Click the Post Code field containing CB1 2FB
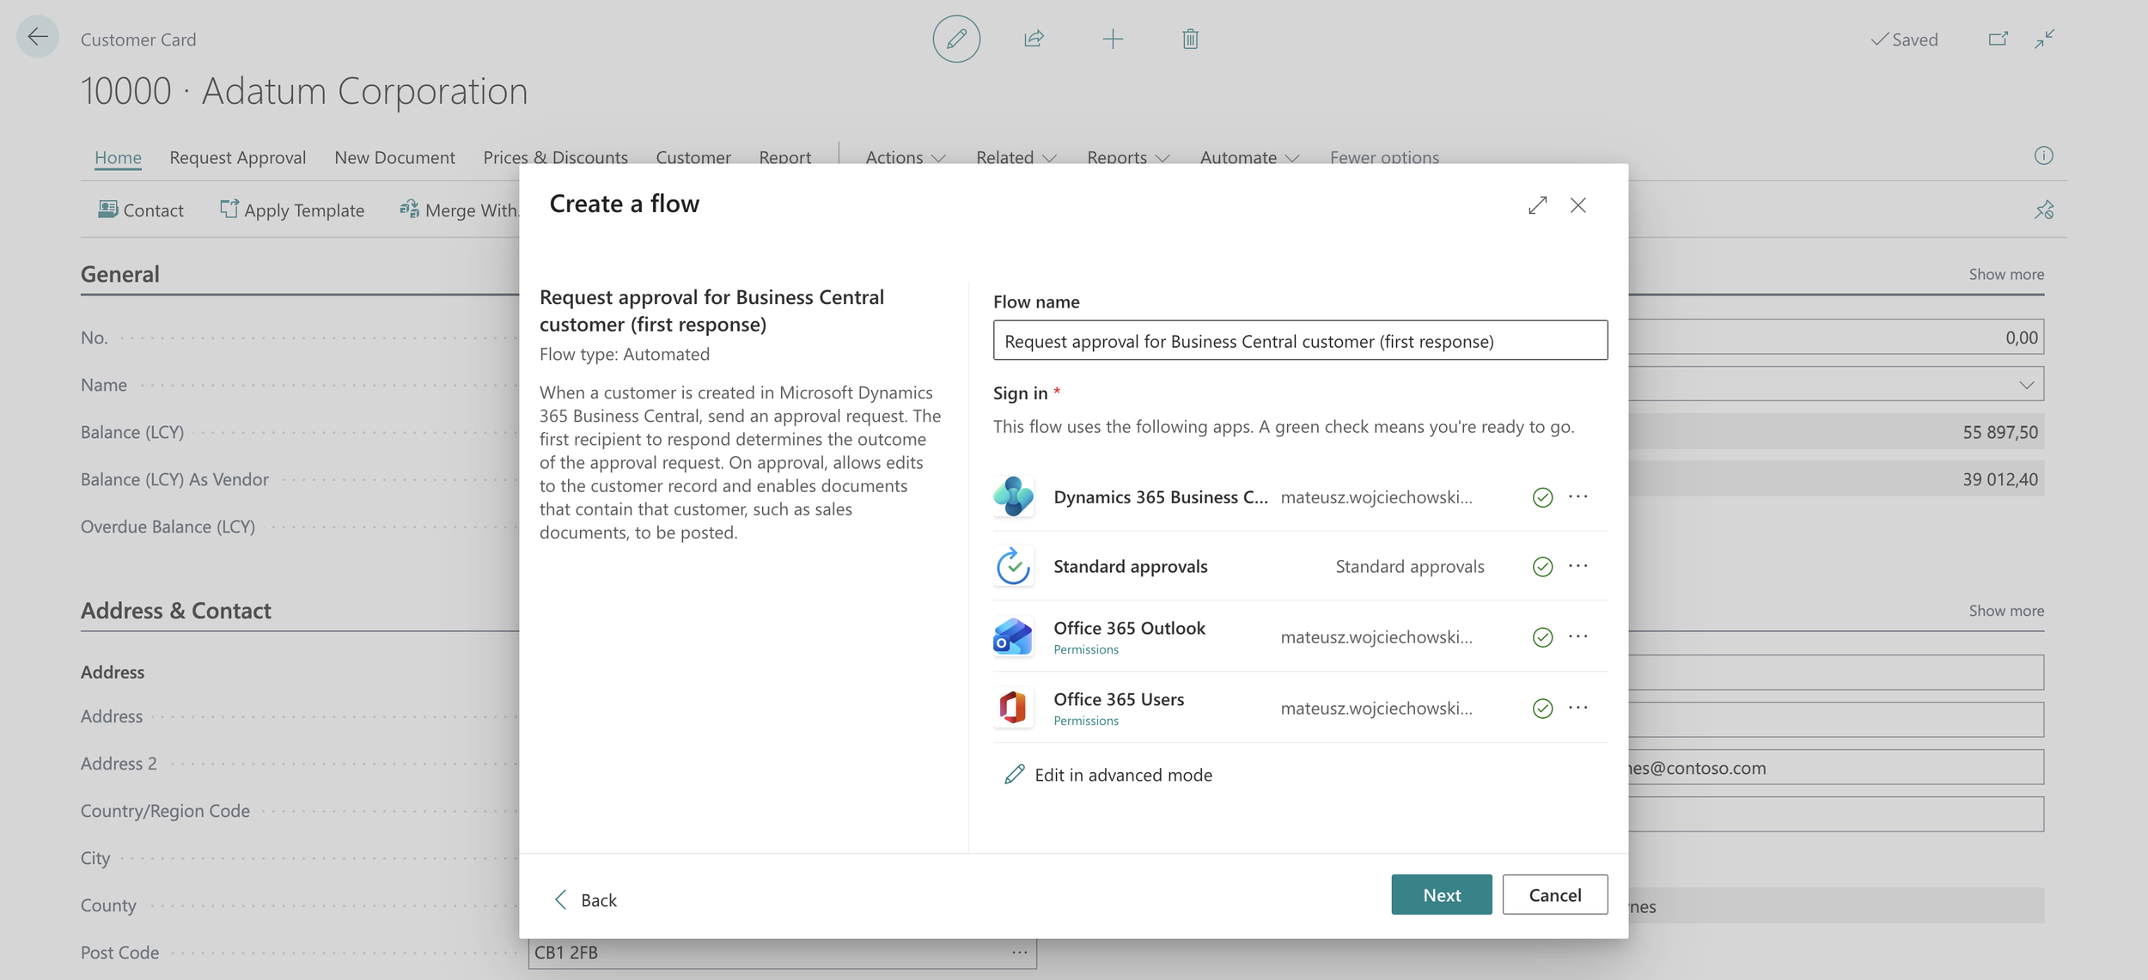 783,953
